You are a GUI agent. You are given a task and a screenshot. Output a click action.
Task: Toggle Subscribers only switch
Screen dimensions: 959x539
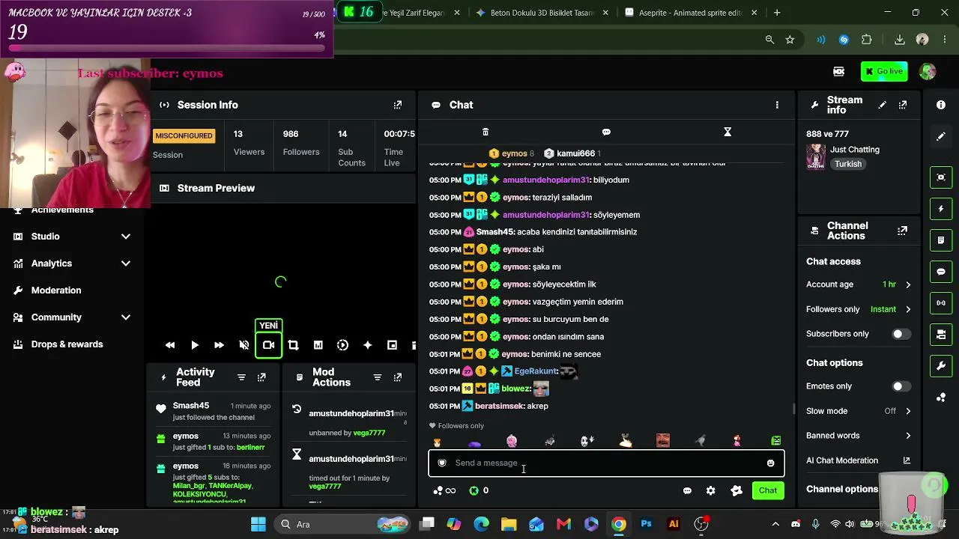pos(901,334)
